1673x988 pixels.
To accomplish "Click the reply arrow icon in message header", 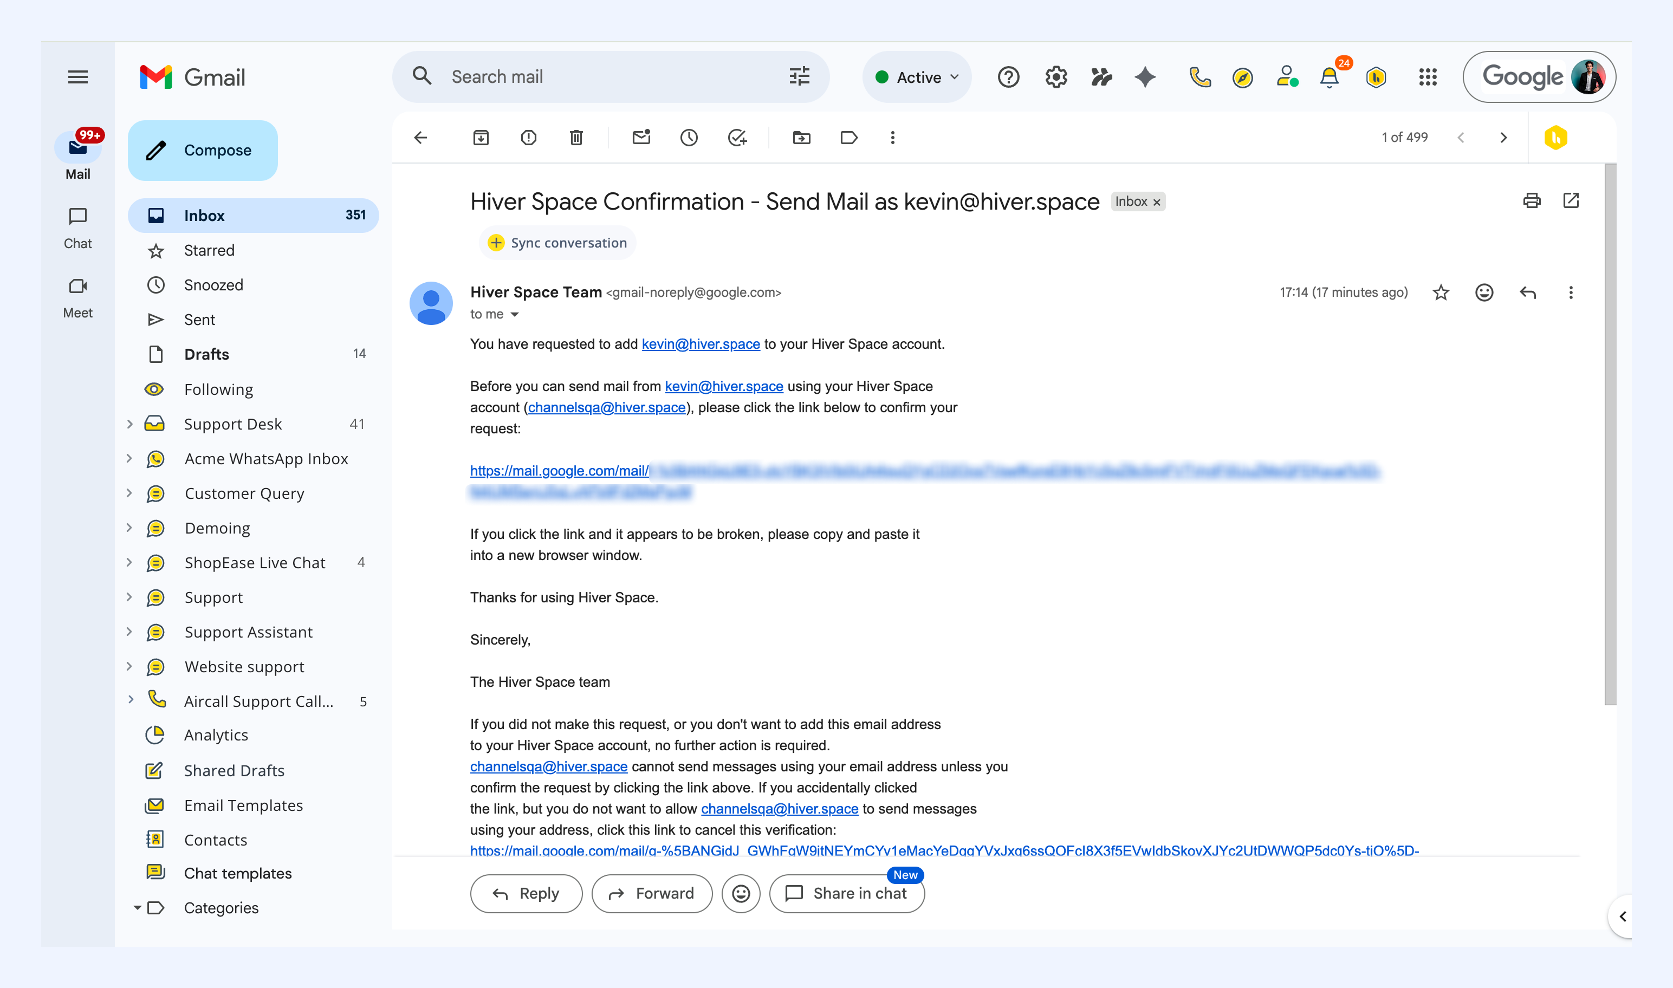I will pyautogui.click(x=1528, y=292).
